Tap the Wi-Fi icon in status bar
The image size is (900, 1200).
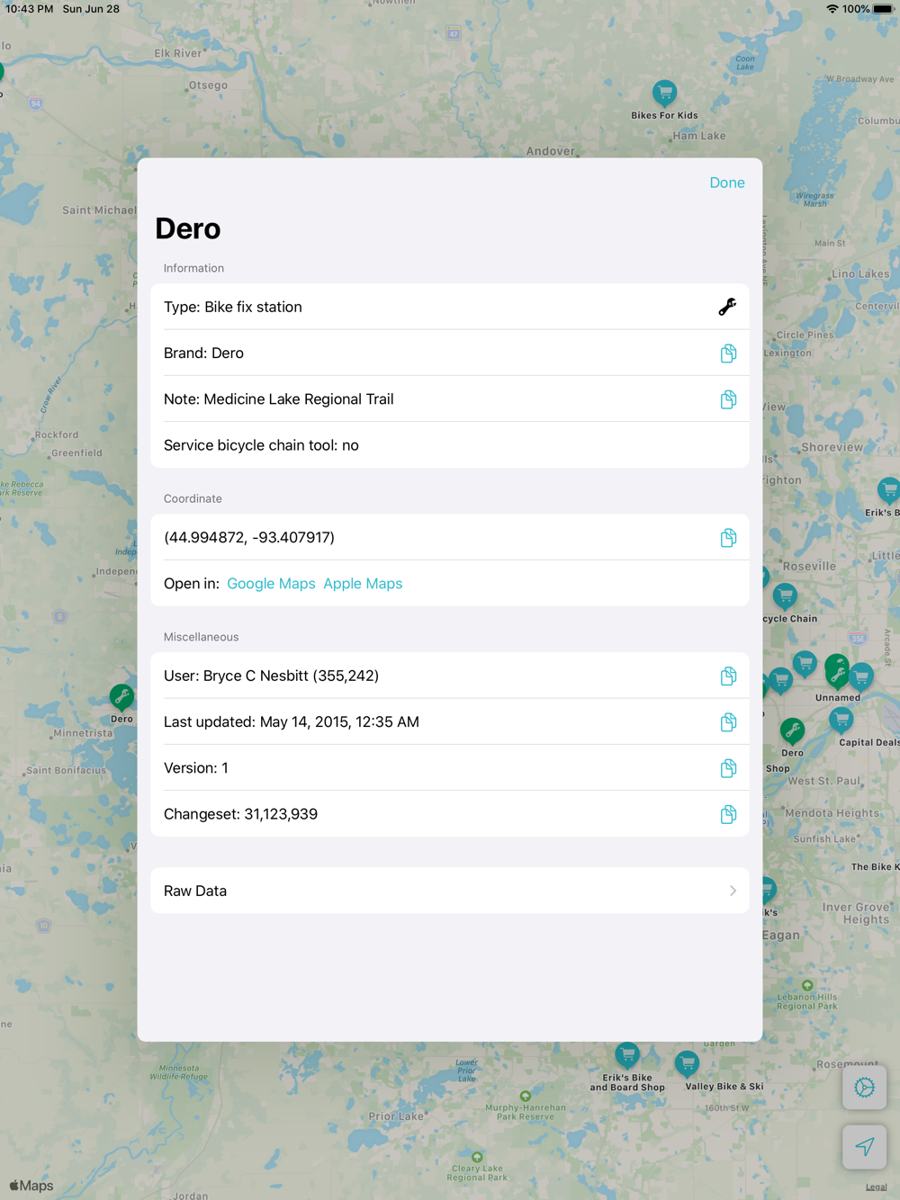(x=832, y=9)
